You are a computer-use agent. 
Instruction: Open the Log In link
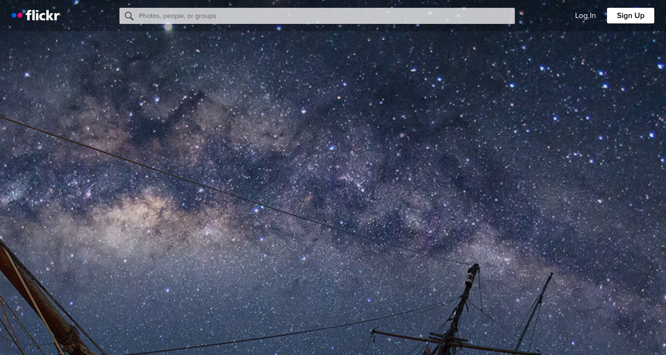585,16
